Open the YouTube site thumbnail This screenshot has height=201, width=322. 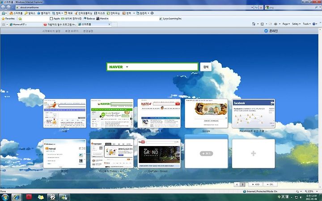[x=159, y=154]
